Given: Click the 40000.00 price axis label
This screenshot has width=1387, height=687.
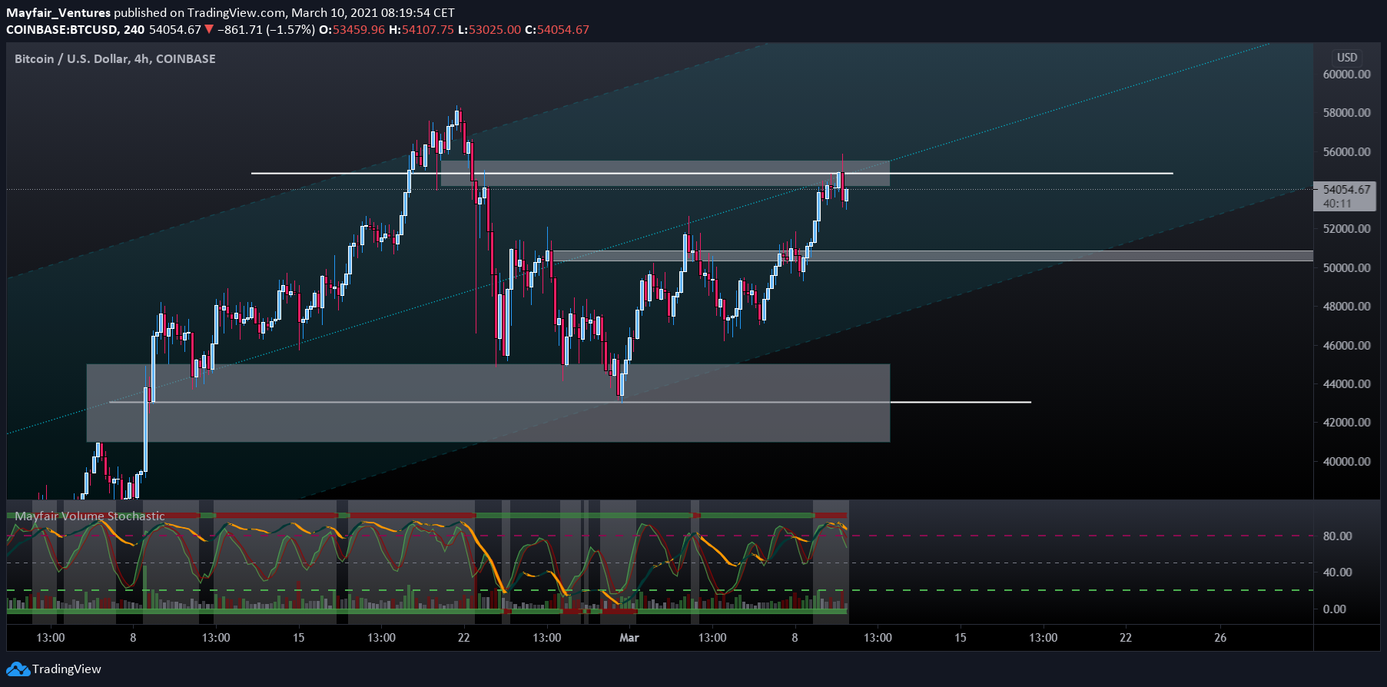Looking at the screenshot, I should tap(1346, 461).
